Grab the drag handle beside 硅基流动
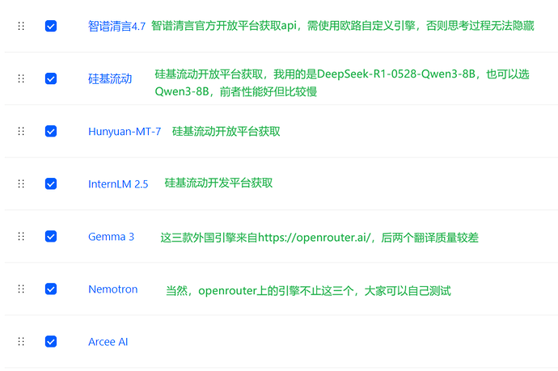Image resolution: width=558 pixels, height=371 pixels. [21, 78]
